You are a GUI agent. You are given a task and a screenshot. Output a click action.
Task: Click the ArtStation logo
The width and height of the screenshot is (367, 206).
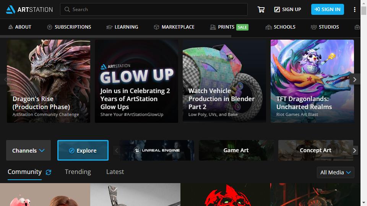coord(29,9)
